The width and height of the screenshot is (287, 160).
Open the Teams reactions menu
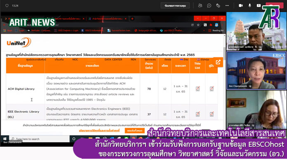(x=218, y=6)
